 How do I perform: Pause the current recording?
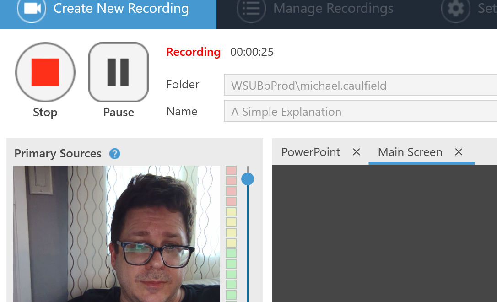coord(118,72)
